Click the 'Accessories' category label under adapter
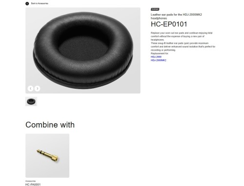The image size is (244, 186). pos(30,181)
